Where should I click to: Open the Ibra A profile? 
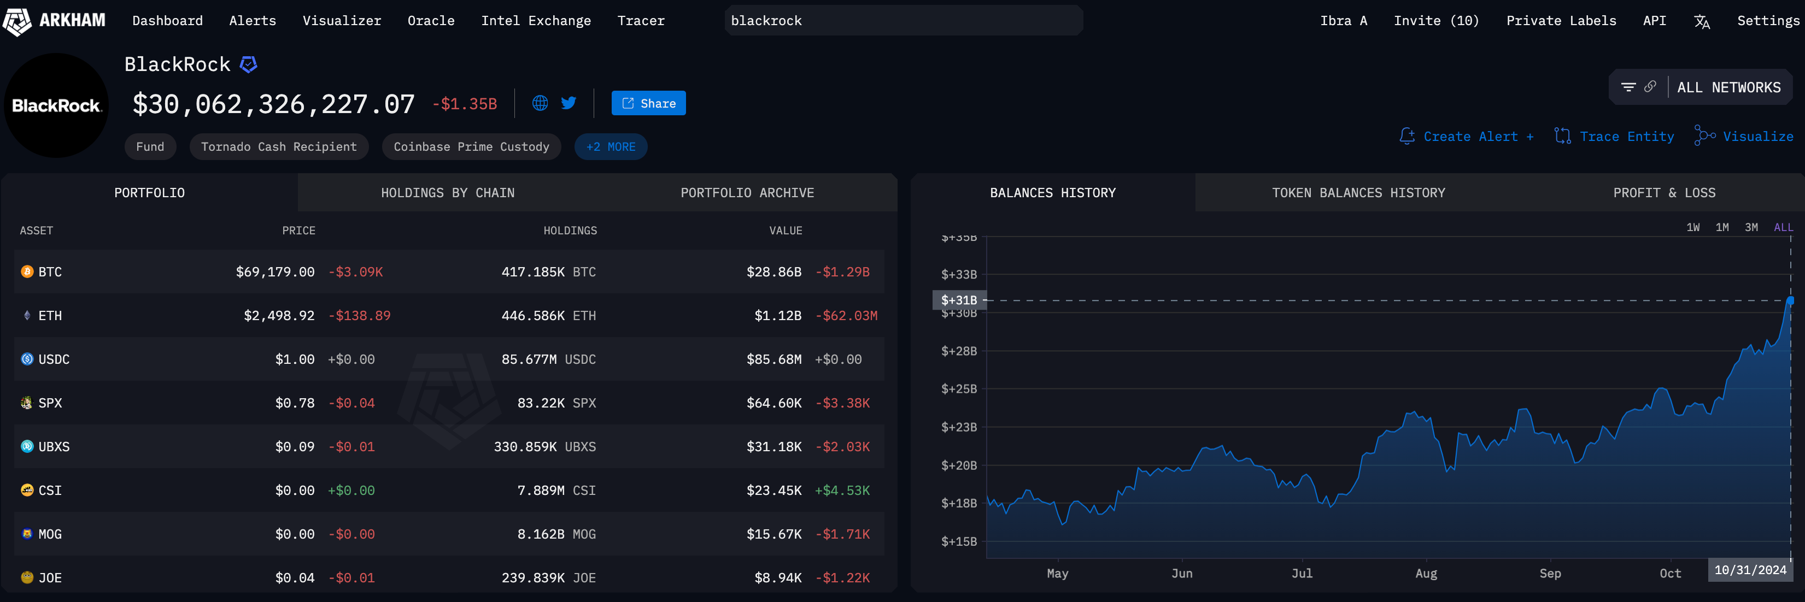click(x=1343, y=21)
